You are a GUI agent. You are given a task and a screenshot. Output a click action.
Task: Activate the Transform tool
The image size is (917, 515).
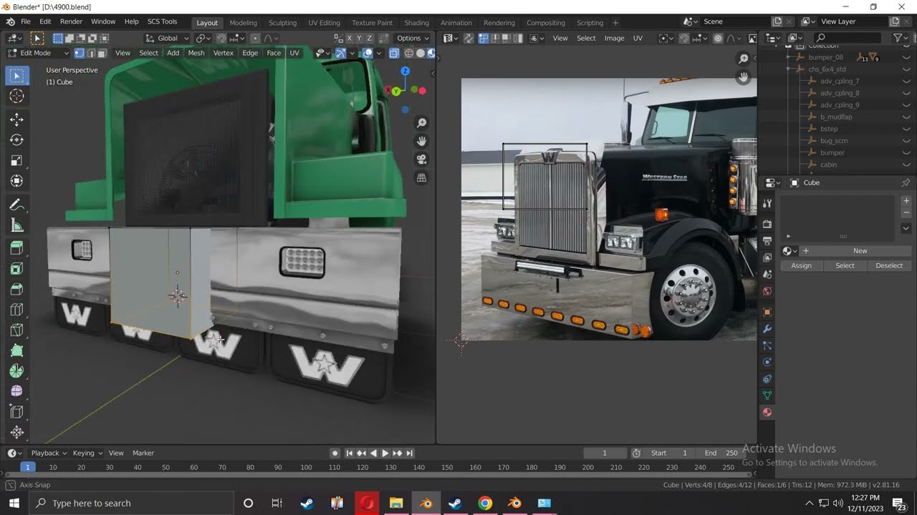pyautogui.click(x=17, y=182)
